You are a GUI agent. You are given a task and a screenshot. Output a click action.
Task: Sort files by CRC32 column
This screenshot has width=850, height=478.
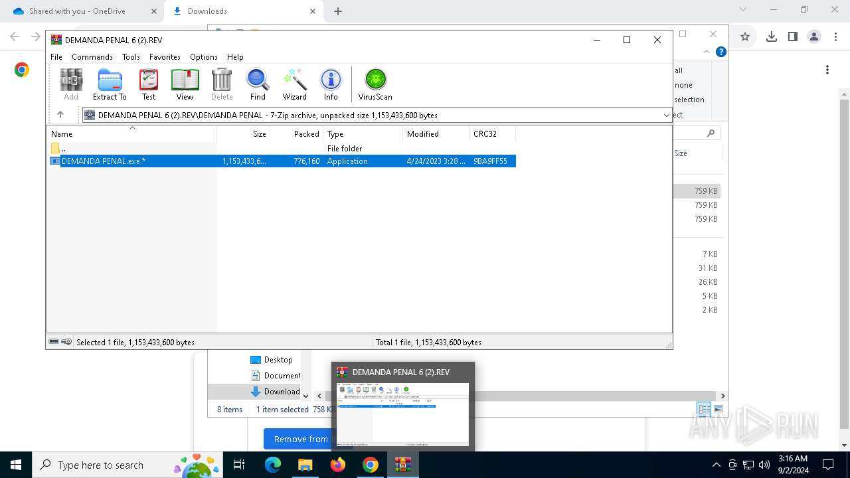[x=493, y=134]
